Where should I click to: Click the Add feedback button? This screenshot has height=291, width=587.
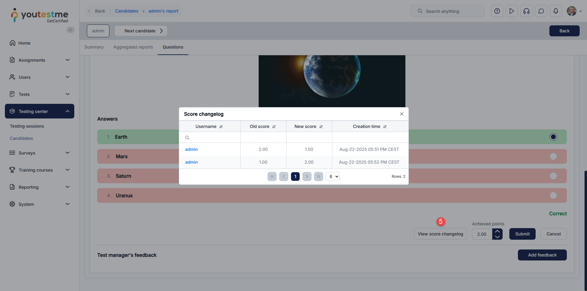click(x=542, y=255)
